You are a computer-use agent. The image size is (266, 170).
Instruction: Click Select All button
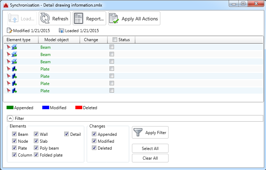pos(150,148)
